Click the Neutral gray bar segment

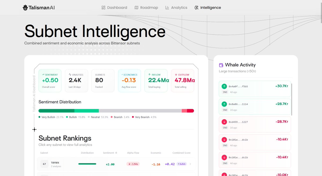(x=140, y=111)
